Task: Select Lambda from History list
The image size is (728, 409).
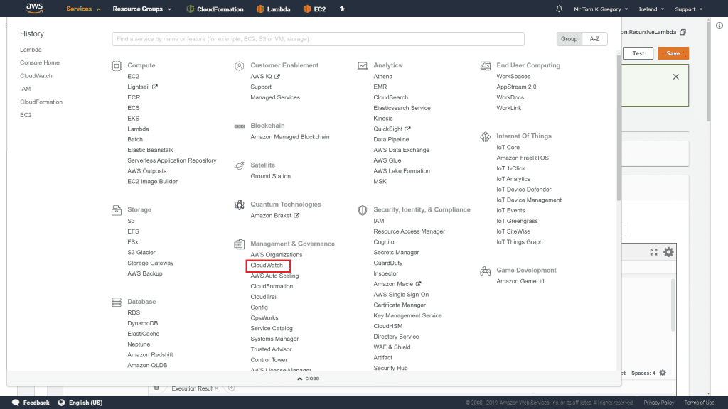Action: [31, 50]
